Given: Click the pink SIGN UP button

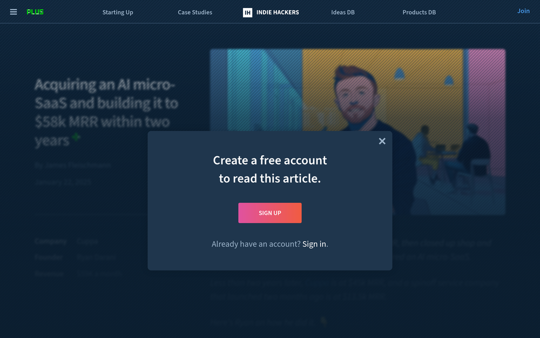Looking at the screenshot, I should point(270,213).
